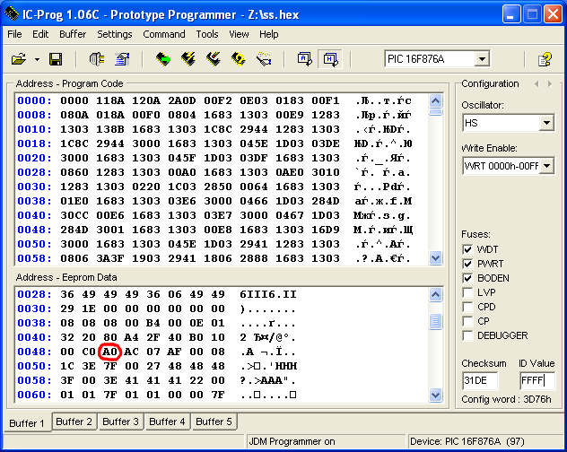Click the Eeprom Data scroll down arrow
The width and height of the screenshot is (567, 452).
(435, 395)
